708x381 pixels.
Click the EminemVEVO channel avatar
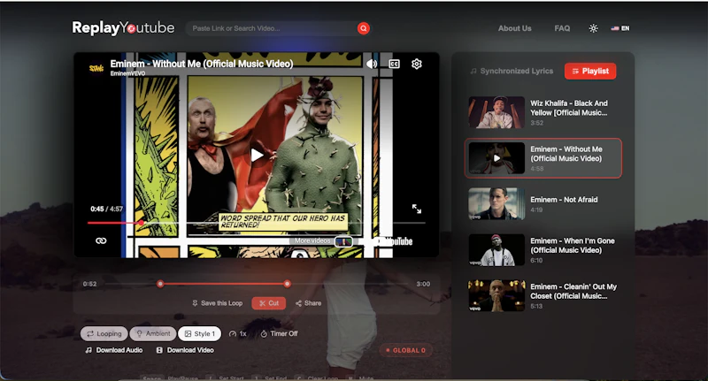pyautogui.click(x=96, y=68)
